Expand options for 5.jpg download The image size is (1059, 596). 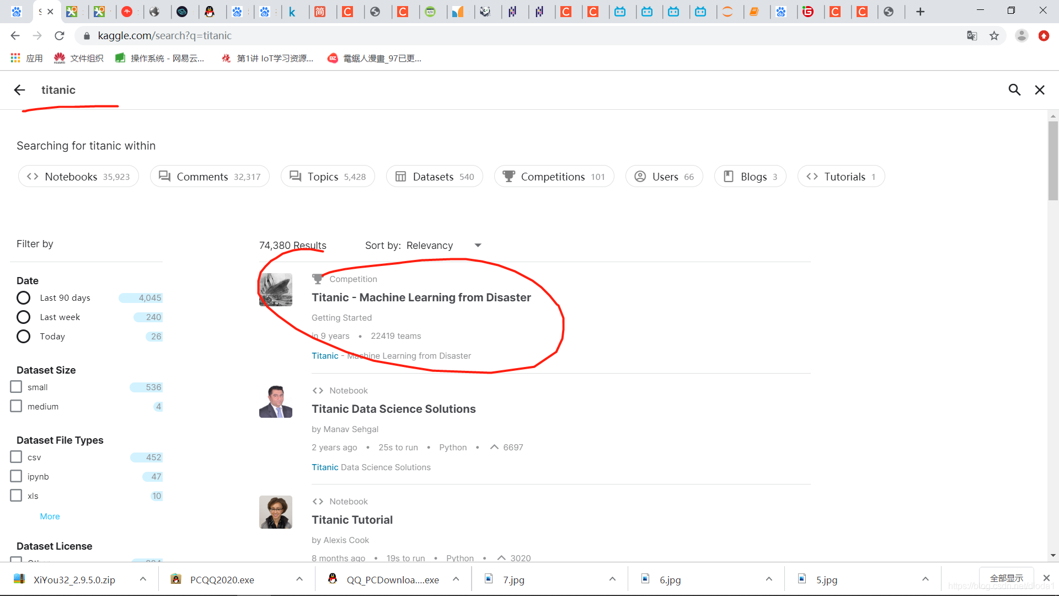(926, 579)
